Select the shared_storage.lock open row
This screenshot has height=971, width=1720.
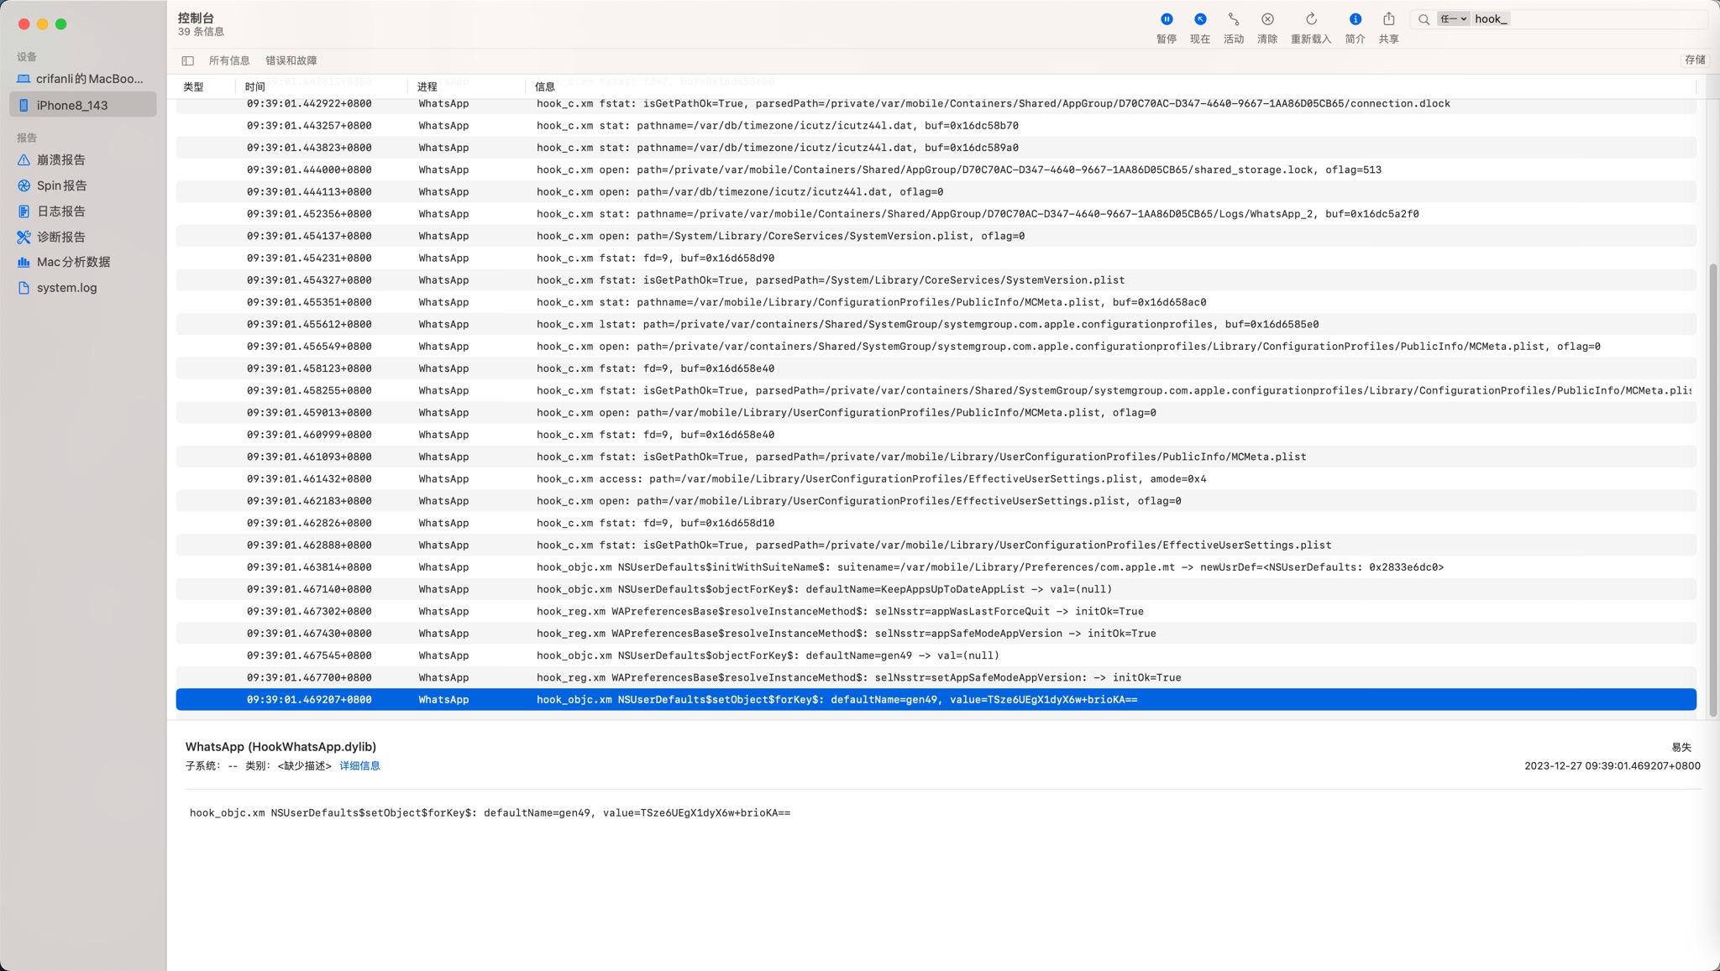(x=936, y=170)
